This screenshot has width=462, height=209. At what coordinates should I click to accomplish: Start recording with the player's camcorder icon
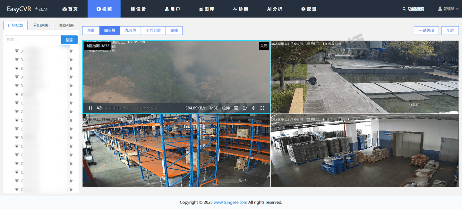click(x=245, y=108)
